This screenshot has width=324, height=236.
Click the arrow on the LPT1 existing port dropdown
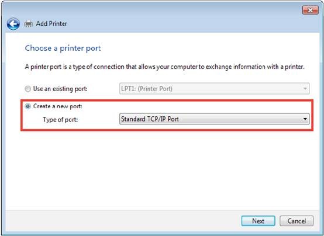click(305, 89)
